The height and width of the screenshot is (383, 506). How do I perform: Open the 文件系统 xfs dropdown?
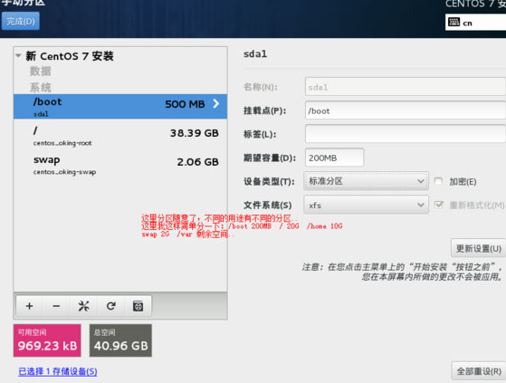pyautogui.click(x=366, y=205)
